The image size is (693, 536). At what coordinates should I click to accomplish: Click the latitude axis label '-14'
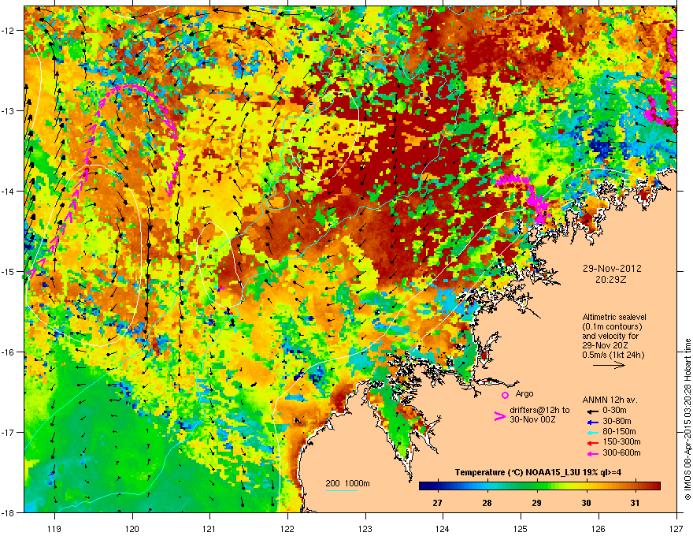click(x=8, y=192)
